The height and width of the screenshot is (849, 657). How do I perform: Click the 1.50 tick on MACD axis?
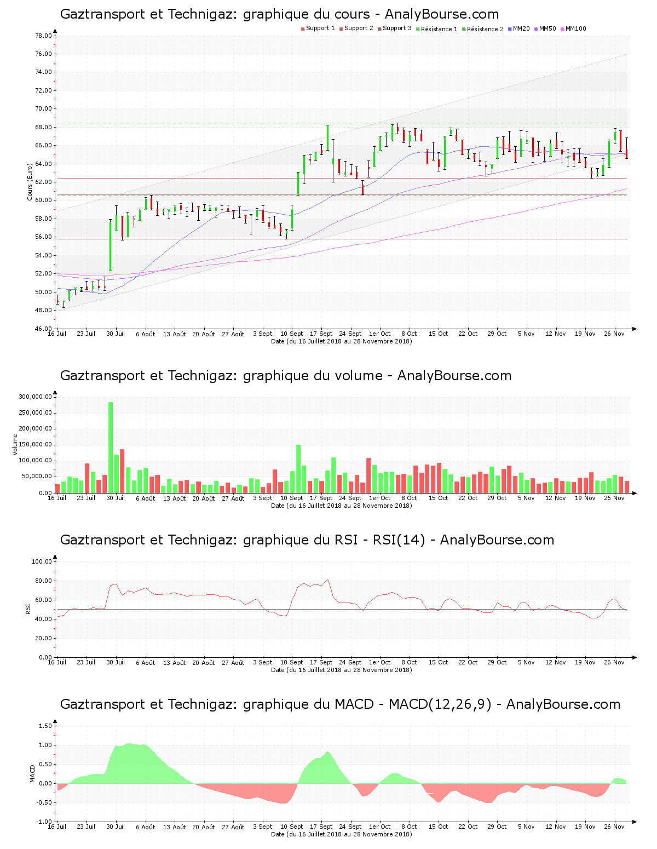[x=47, y=726]
